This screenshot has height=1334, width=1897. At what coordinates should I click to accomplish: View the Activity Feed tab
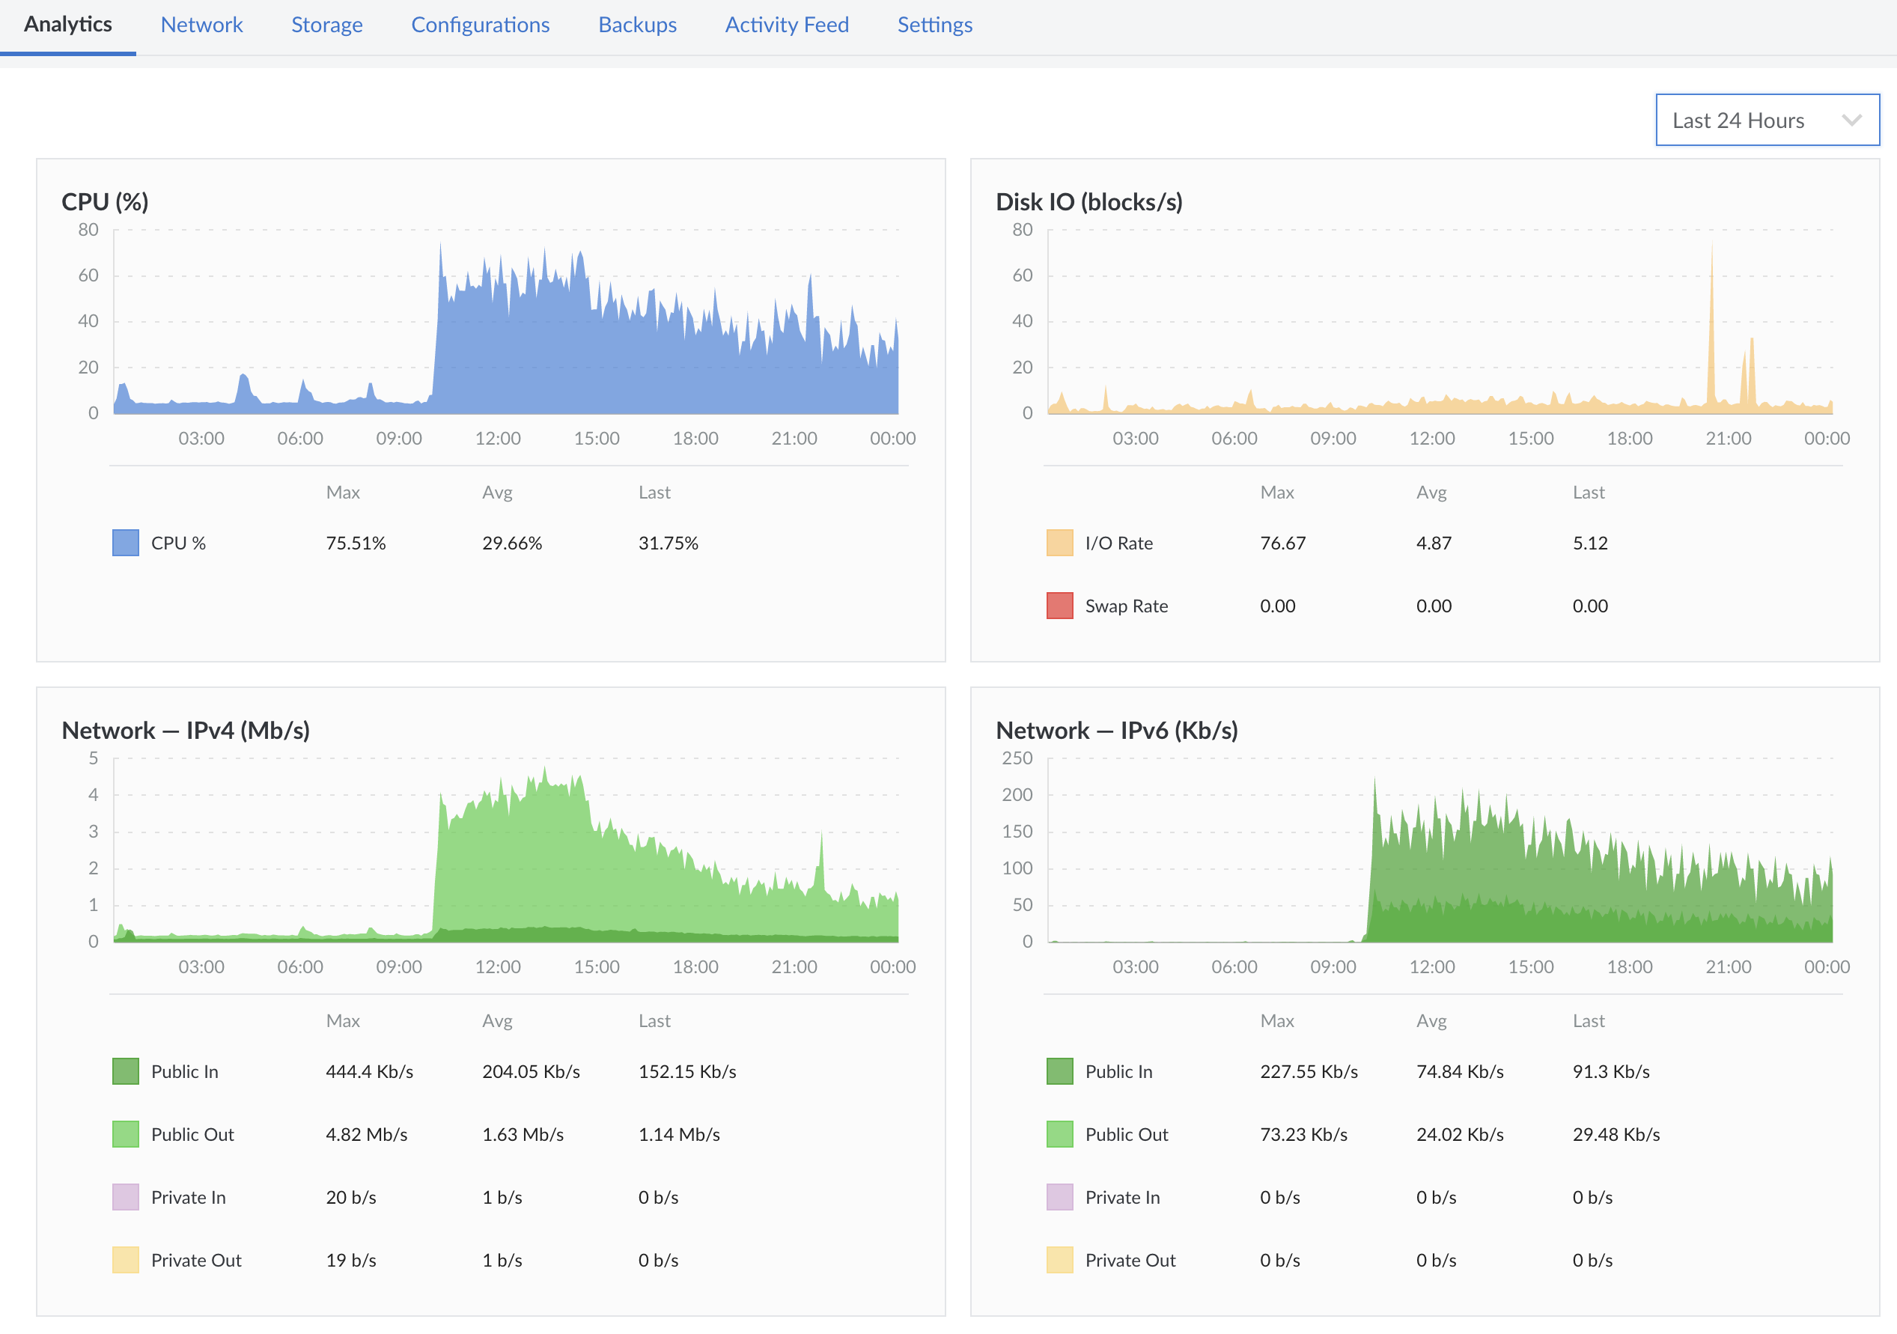pyautogui.click(x=787, y=25)
